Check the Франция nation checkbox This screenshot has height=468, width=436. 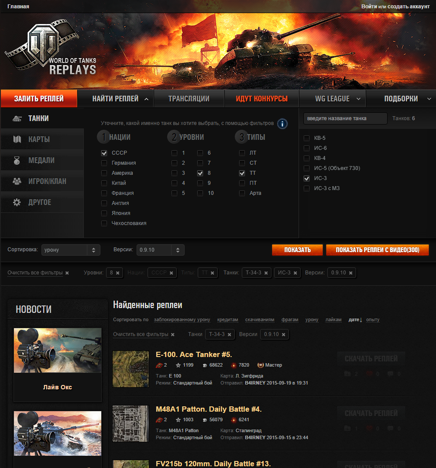(104, 193)
